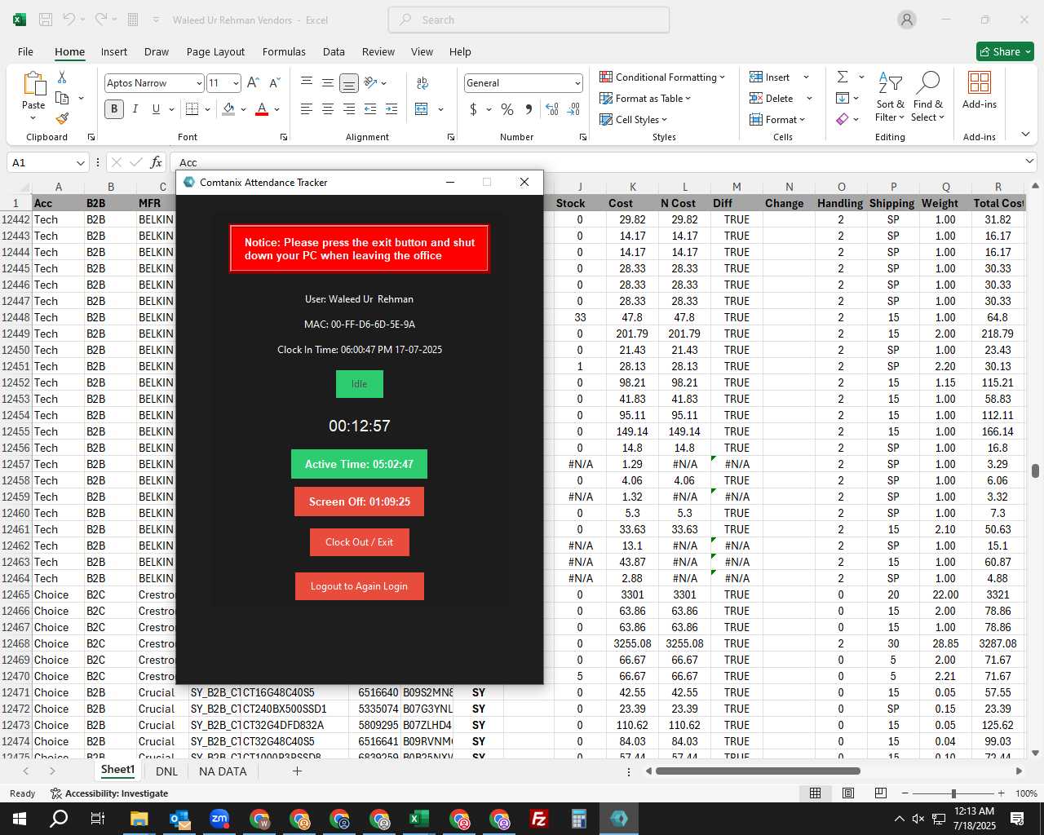Open the Name Box dropdown arrow
This screenshot has width=1044, height=835.
click(80, 162)
